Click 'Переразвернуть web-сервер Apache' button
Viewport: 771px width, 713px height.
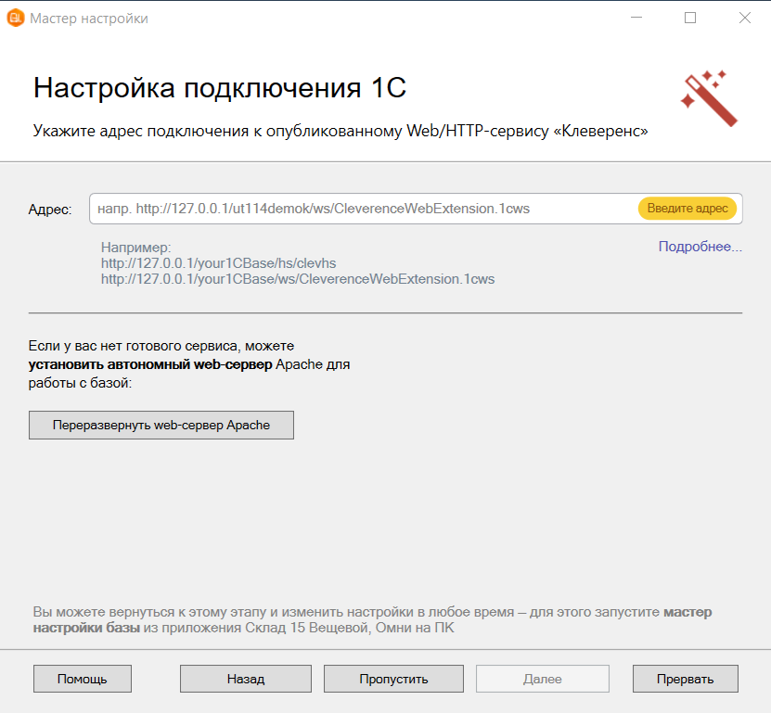[x=161, y=425]
